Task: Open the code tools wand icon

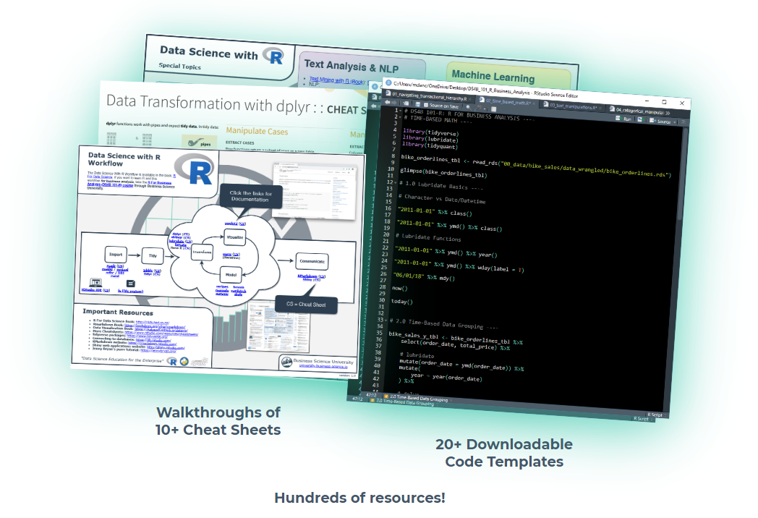Action: click(478, 108)
